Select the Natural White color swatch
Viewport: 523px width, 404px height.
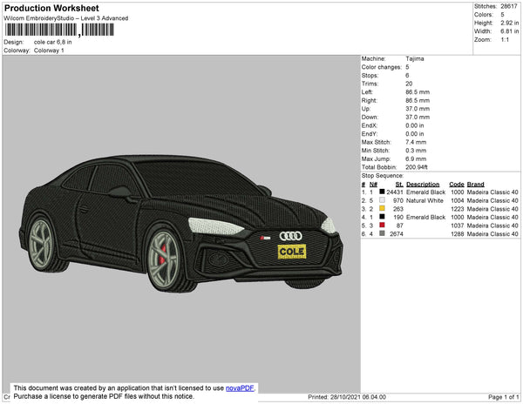(x=382, y=200)
